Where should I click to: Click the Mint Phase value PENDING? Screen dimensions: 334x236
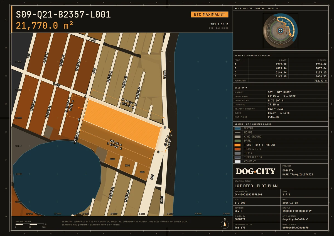tap(273, 117)
